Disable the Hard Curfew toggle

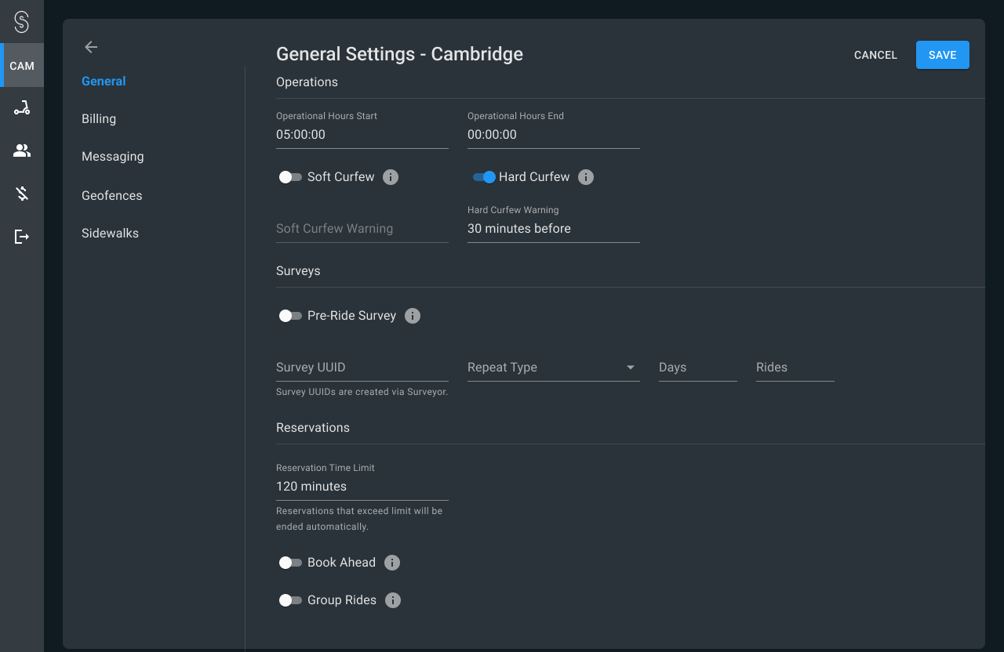(484, 177)
